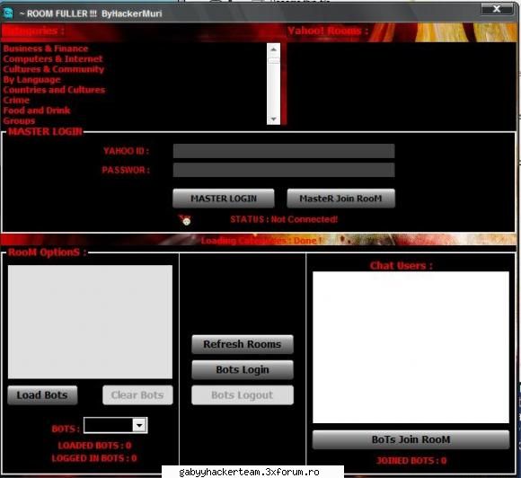Click the Load Bots button
This screenshot has height=478, width=521.
(x=42, y=395)
